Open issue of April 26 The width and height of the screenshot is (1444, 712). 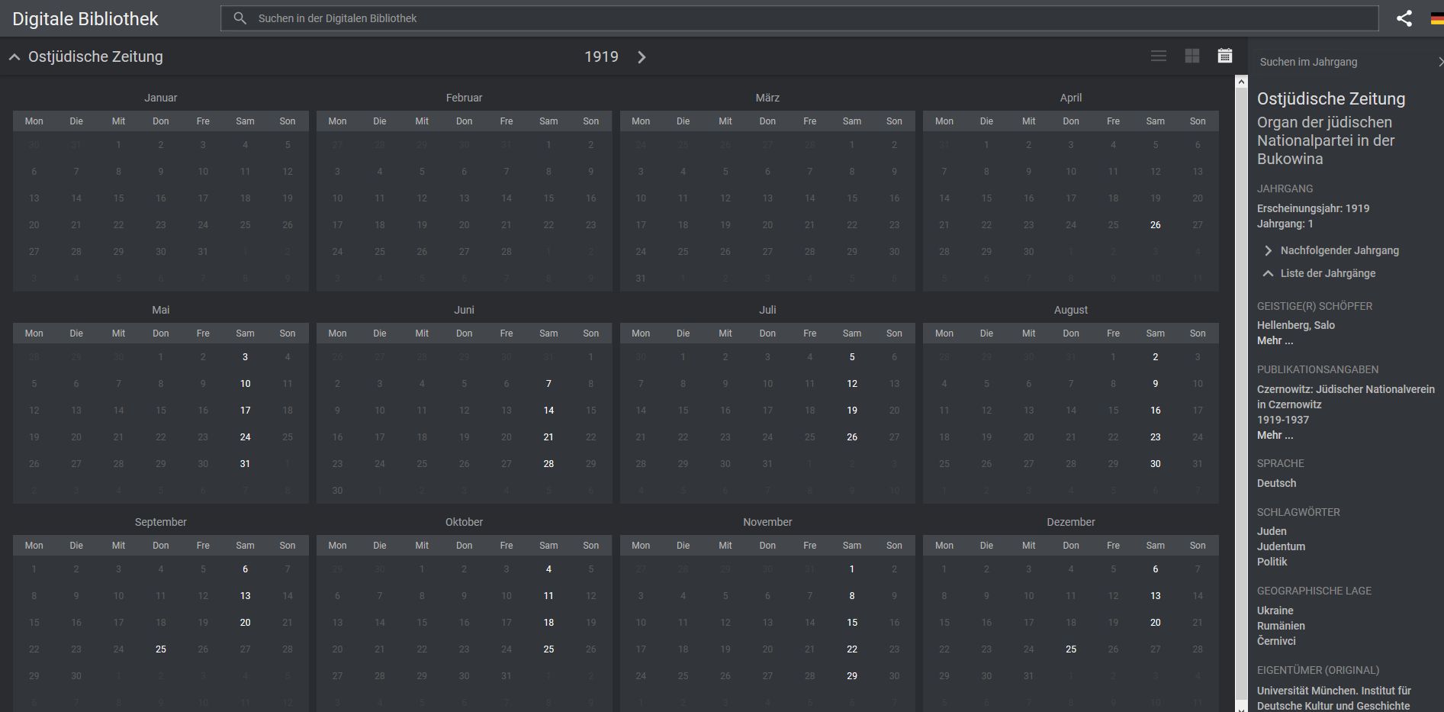point(1155,225)
